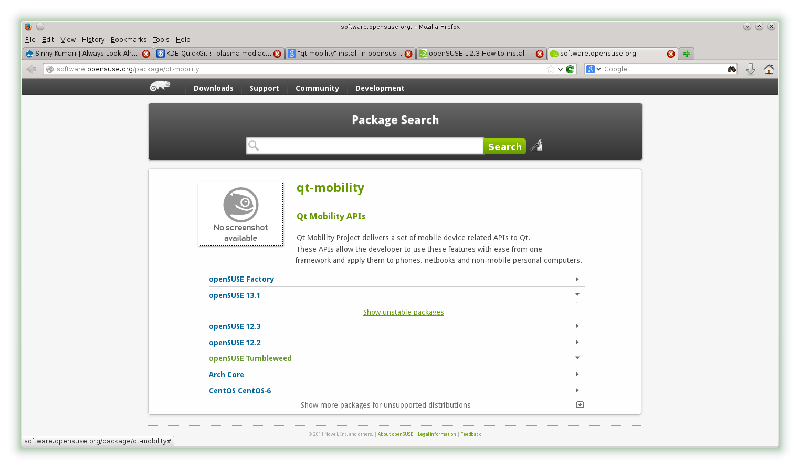
Task: Close the openSUSE 12.3 How to install tab
Action: pyautogui.click(x=540, y=54)
